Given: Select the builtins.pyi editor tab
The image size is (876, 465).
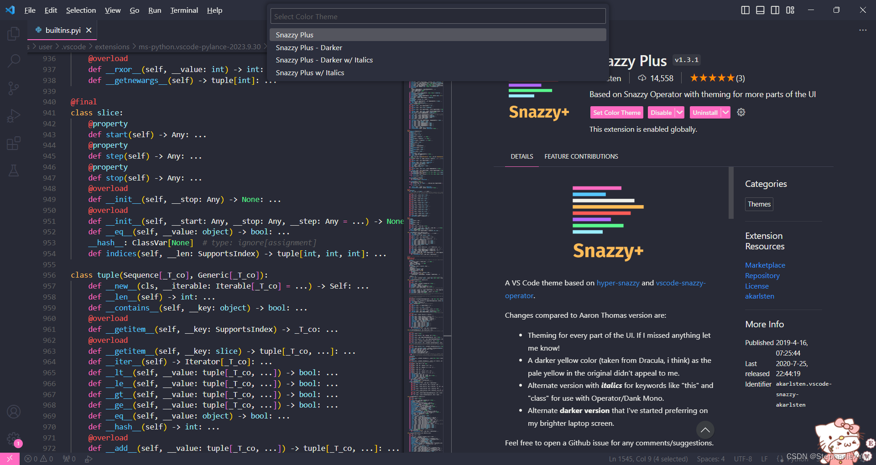Looking at the screenshot, I should coord(63,30).
